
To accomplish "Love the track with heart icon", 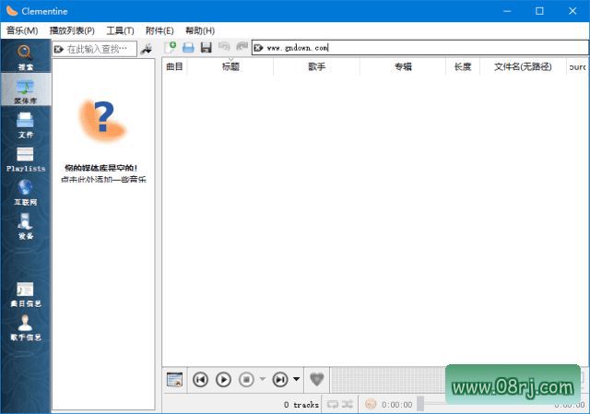I will pos(316,379).
